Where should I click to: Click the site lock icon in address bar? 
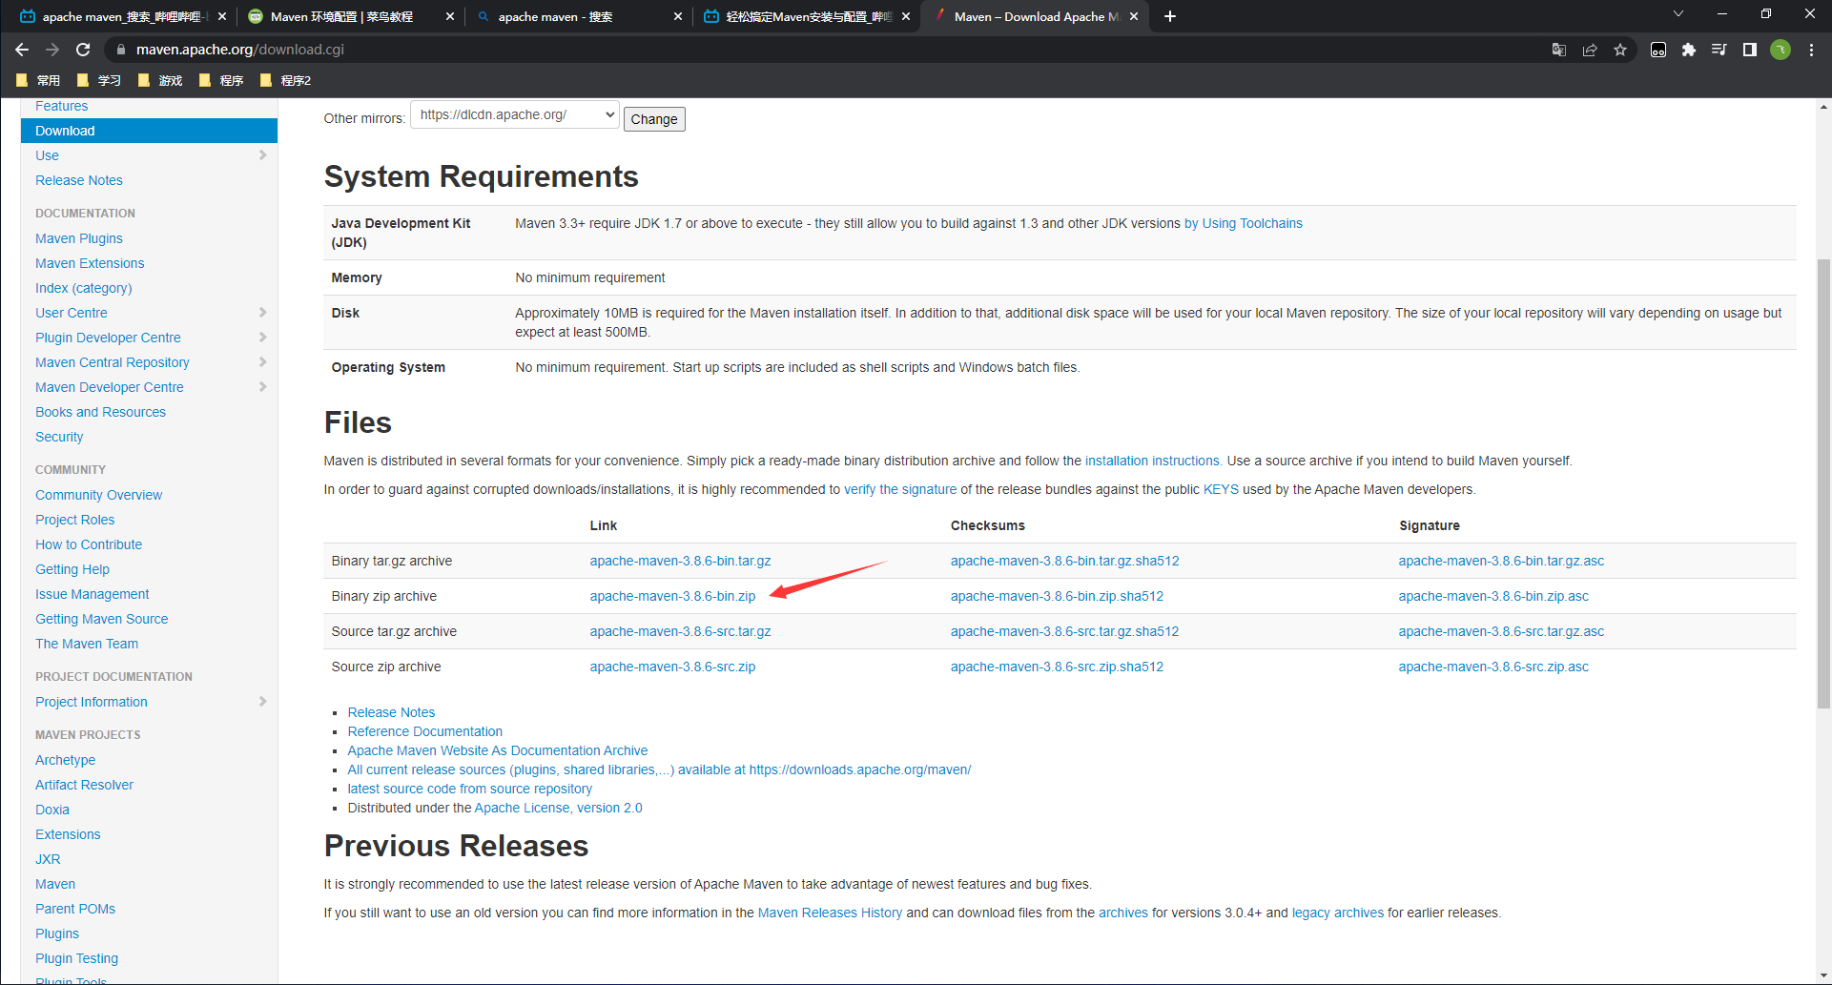coord(120,50)
